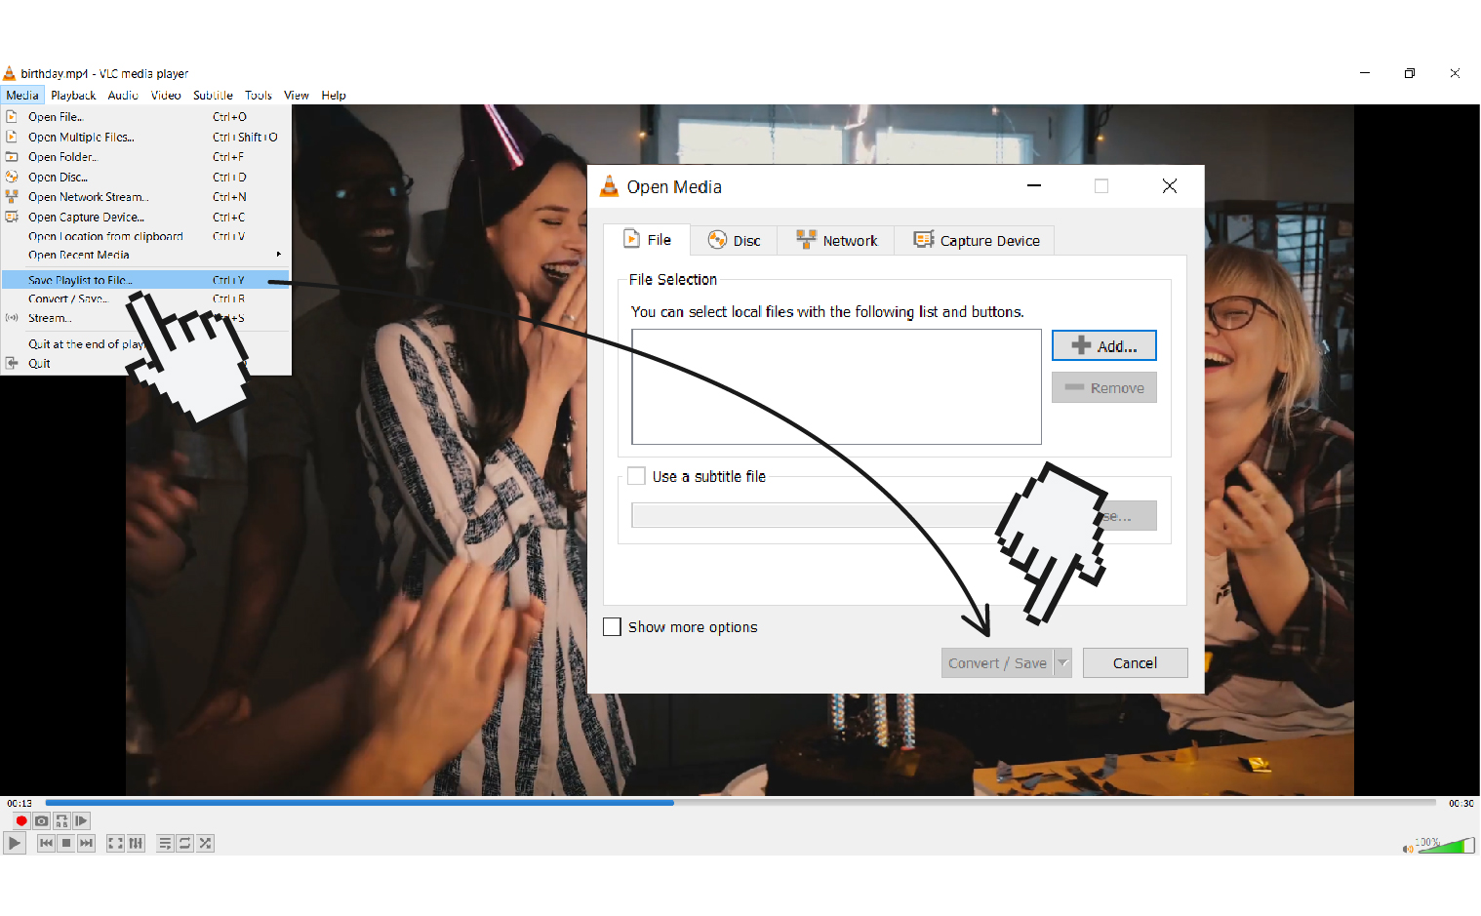1481x916 pixels.
Task: Choose Open Location from clipboard
Action: click(x=145, y=237)
